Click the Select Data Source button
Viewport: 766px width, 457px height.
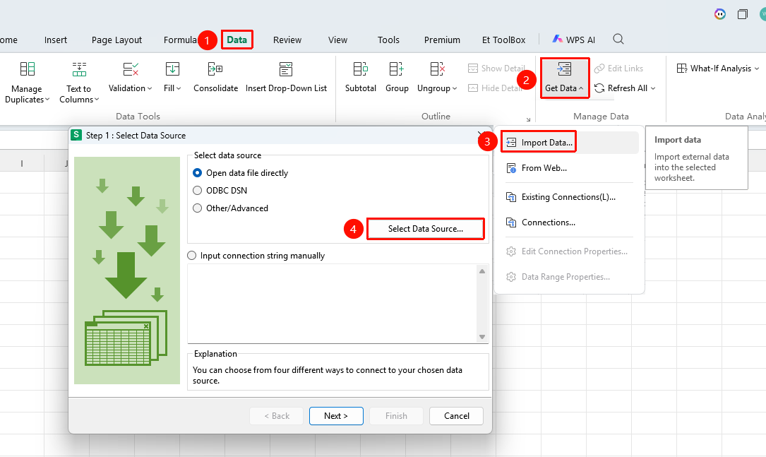426,229
